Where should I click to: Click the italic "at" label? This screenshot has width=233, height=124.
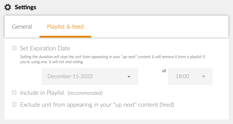coord(164,71)
